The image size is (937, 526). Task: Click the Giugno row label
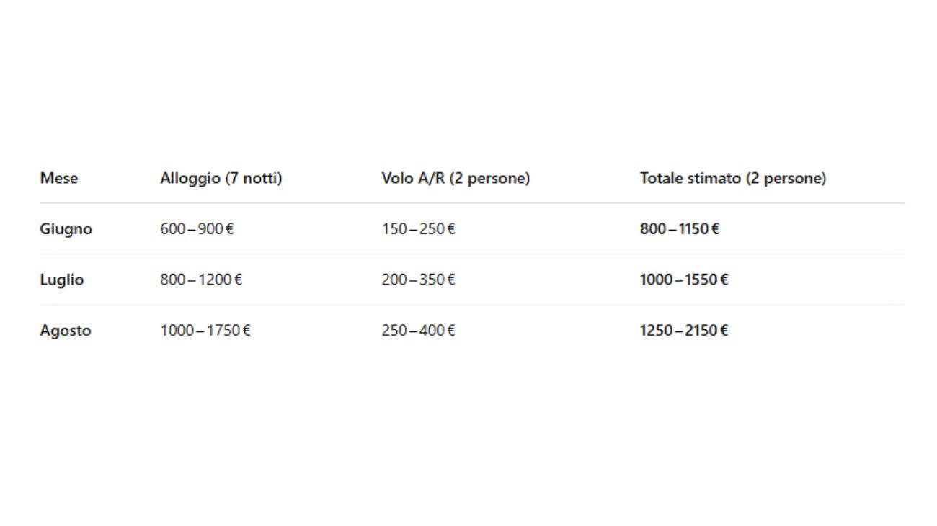(66, 229)
